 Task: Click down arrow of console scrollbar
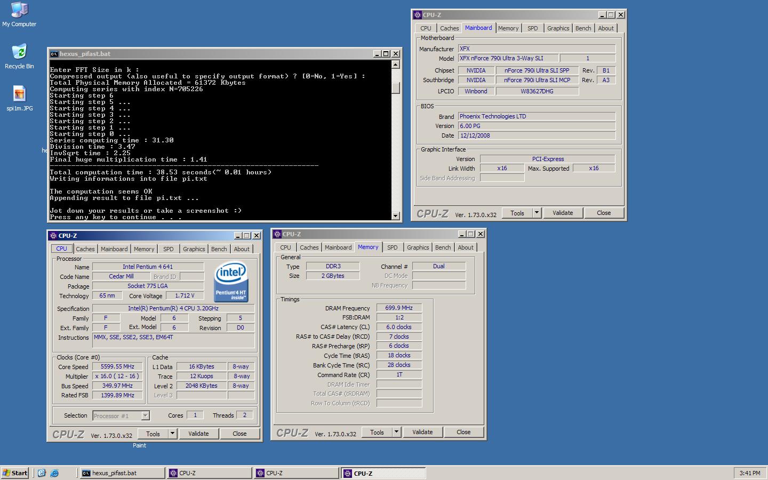pos(396,216)
